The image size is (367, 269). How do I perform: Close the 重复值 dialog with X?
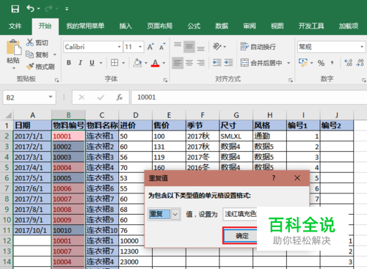point(297,178)
